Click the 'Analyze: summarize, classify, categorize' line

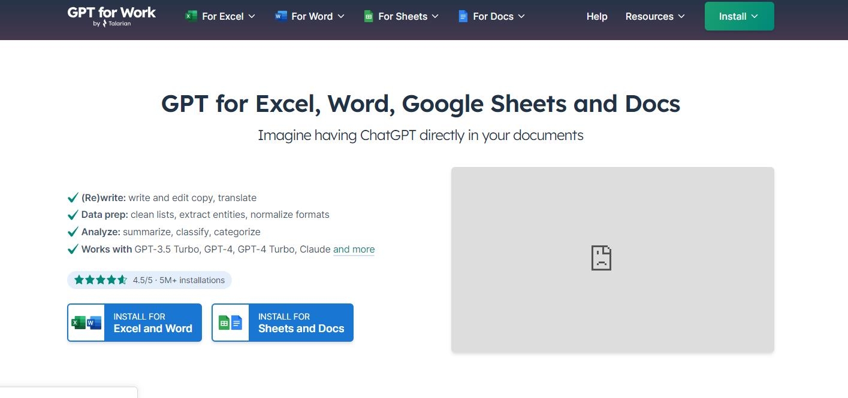pyautogui.click(x=171, y=232)
